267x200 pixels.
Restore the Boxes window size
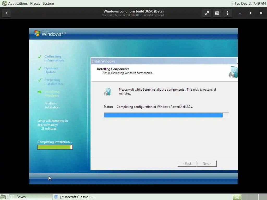pos(251,13)
